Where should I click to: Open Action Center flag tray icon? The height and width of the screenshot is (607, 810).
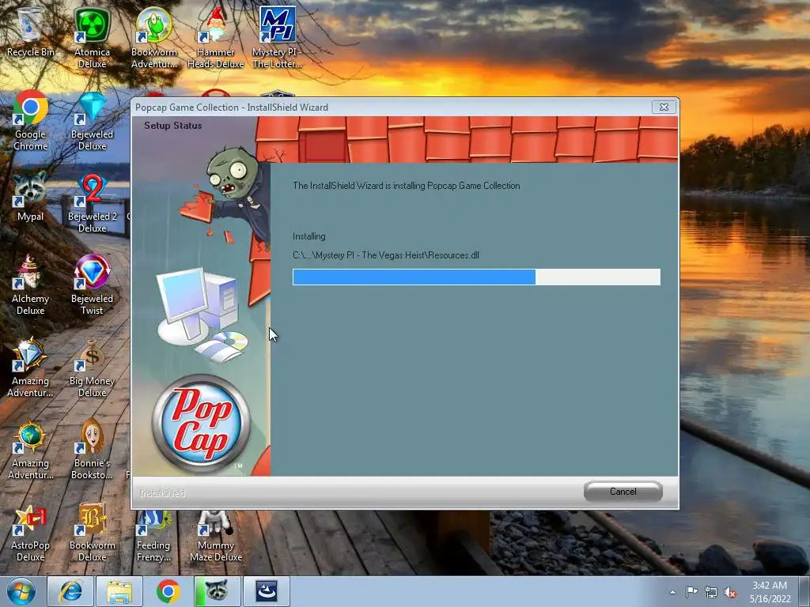click(691, 592)
